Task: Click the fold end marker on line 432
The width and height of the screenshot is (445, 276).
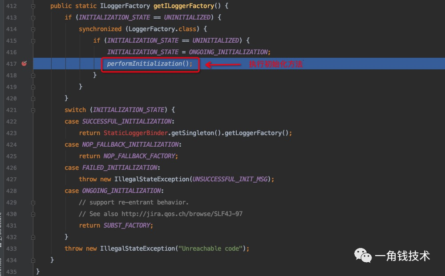Action: tap(33, 237)
